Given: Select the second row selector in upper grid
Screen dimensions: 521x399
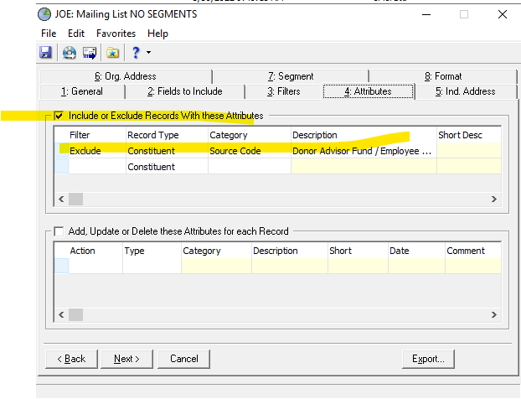Looking at the screenshot, I should point(62,167).
